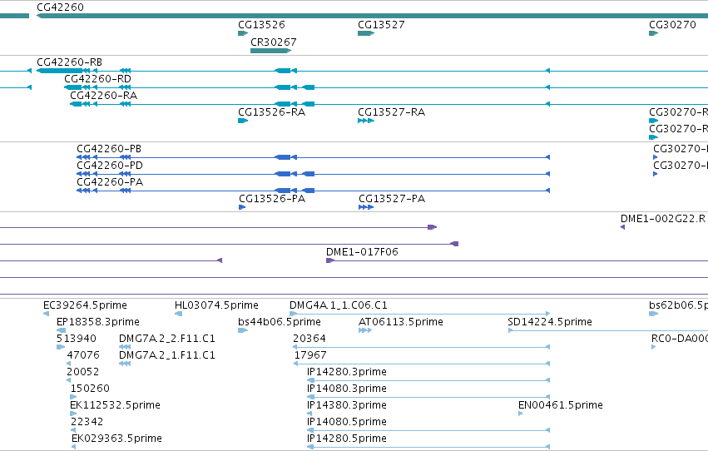Select the CG42260 gene label
Image resolution: width=708 pixels, height=451 pixels.
click(60, 7)
